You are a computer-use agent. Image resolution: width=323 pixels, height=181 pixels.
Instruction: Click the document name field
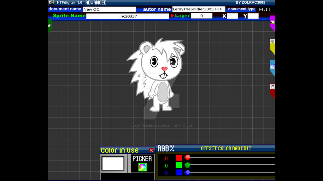coord(109,9)
